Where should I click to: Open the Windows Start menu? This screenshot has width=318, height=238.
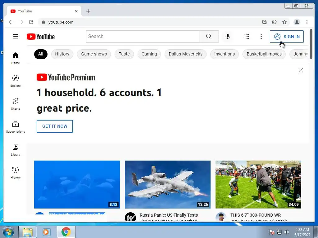click(8, 232)
